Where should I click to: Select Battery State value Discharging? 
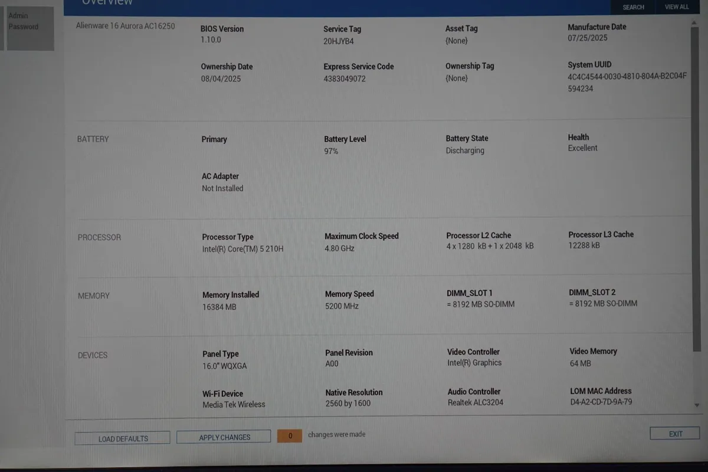[465, 150]
